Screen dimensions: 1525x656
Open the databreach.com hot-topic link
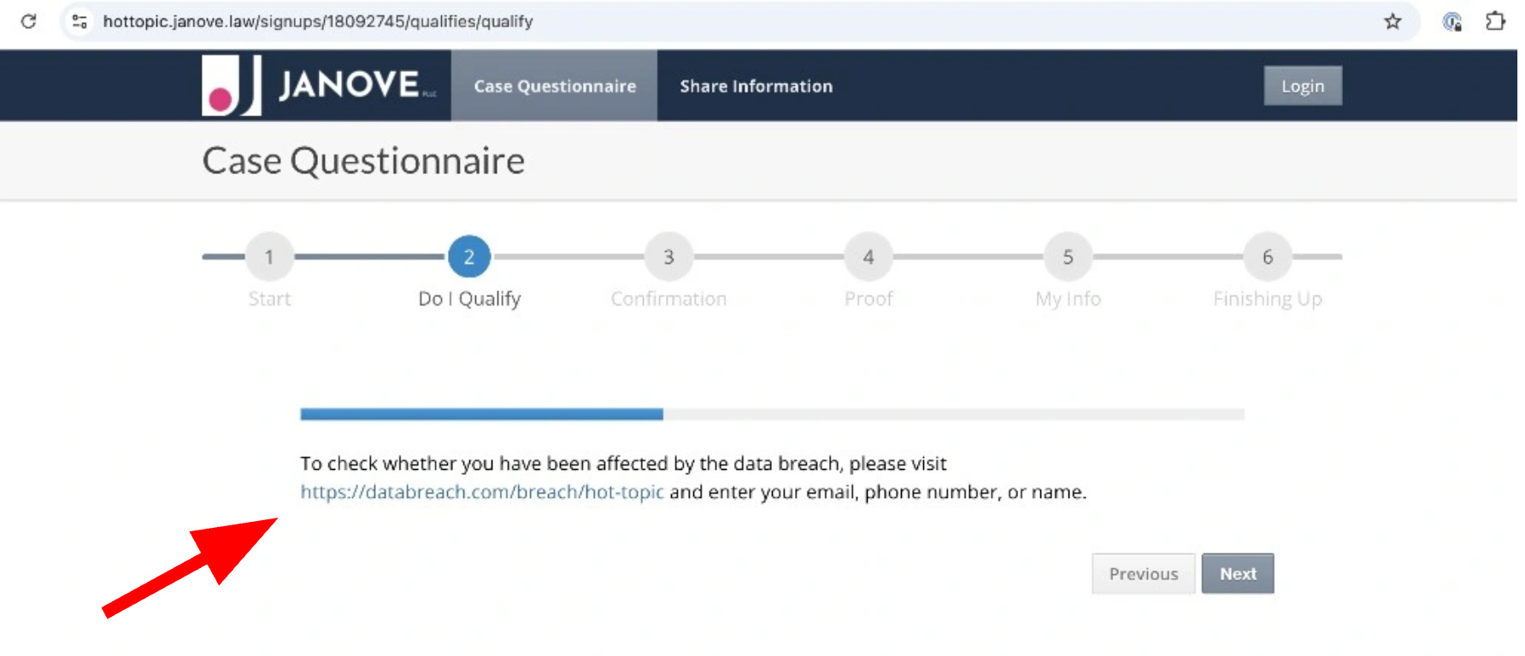point(482,492)
